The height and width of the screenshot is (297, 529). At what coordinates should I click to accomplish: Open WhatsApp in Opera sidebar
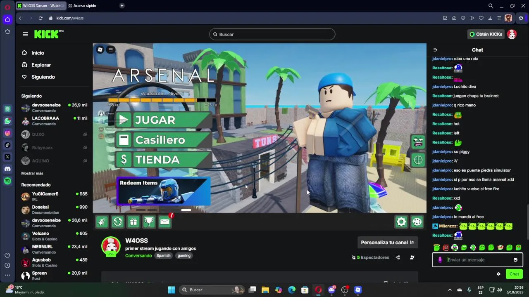(x=7, y=121)
